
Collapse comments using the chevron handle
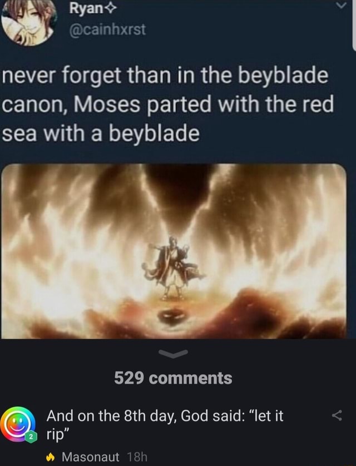[x=173, y=354]
